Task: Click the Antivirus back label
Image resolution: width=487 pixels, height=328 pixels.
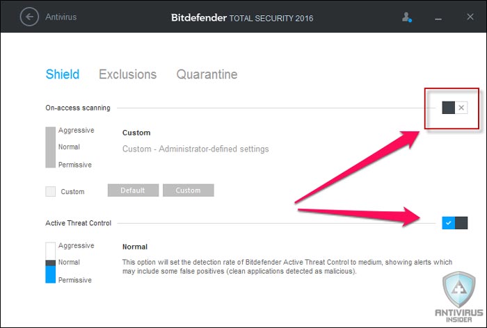Action: tap(61, 17)
